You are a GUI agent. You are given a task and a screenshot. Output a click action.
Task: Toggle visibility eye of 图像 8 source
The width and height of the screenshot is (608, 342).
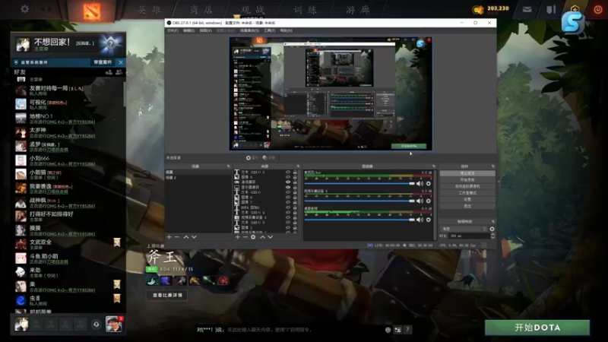288,177
